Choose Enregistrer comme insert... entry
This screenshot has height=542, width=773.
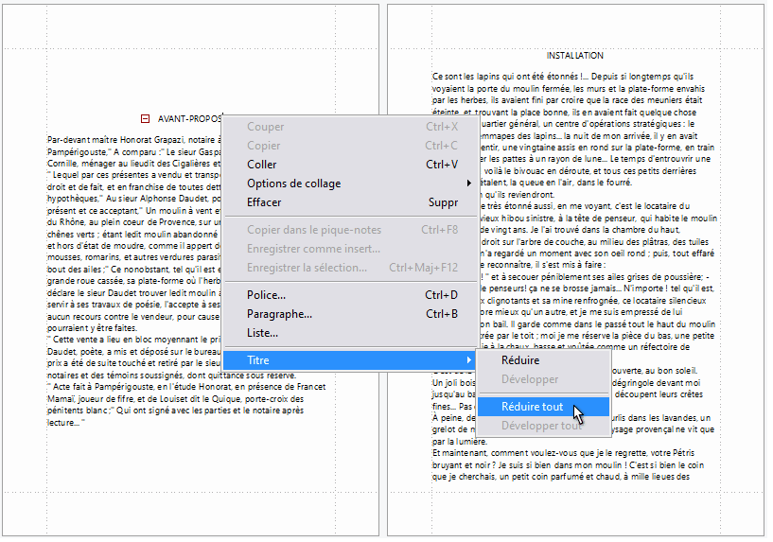tap(313, 249)
